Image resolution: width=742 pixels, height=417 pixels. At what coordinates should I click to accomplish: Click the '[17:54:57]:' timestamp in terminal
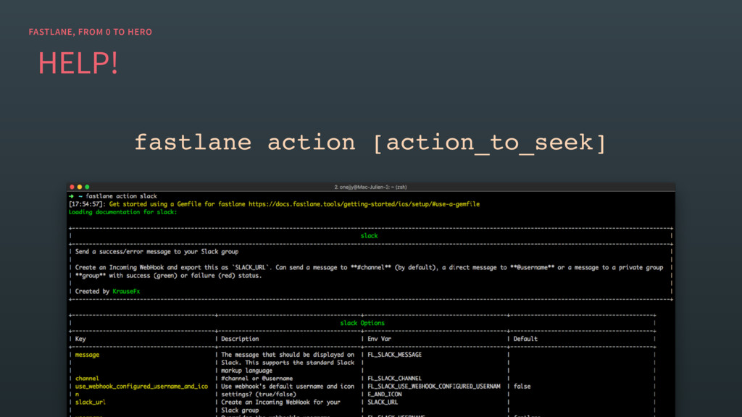pos(87,204)
